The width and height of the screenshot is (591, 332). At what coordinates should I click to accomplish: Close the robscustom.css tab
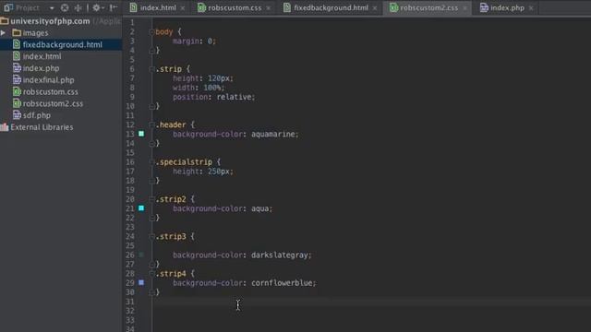coord(269,8)
